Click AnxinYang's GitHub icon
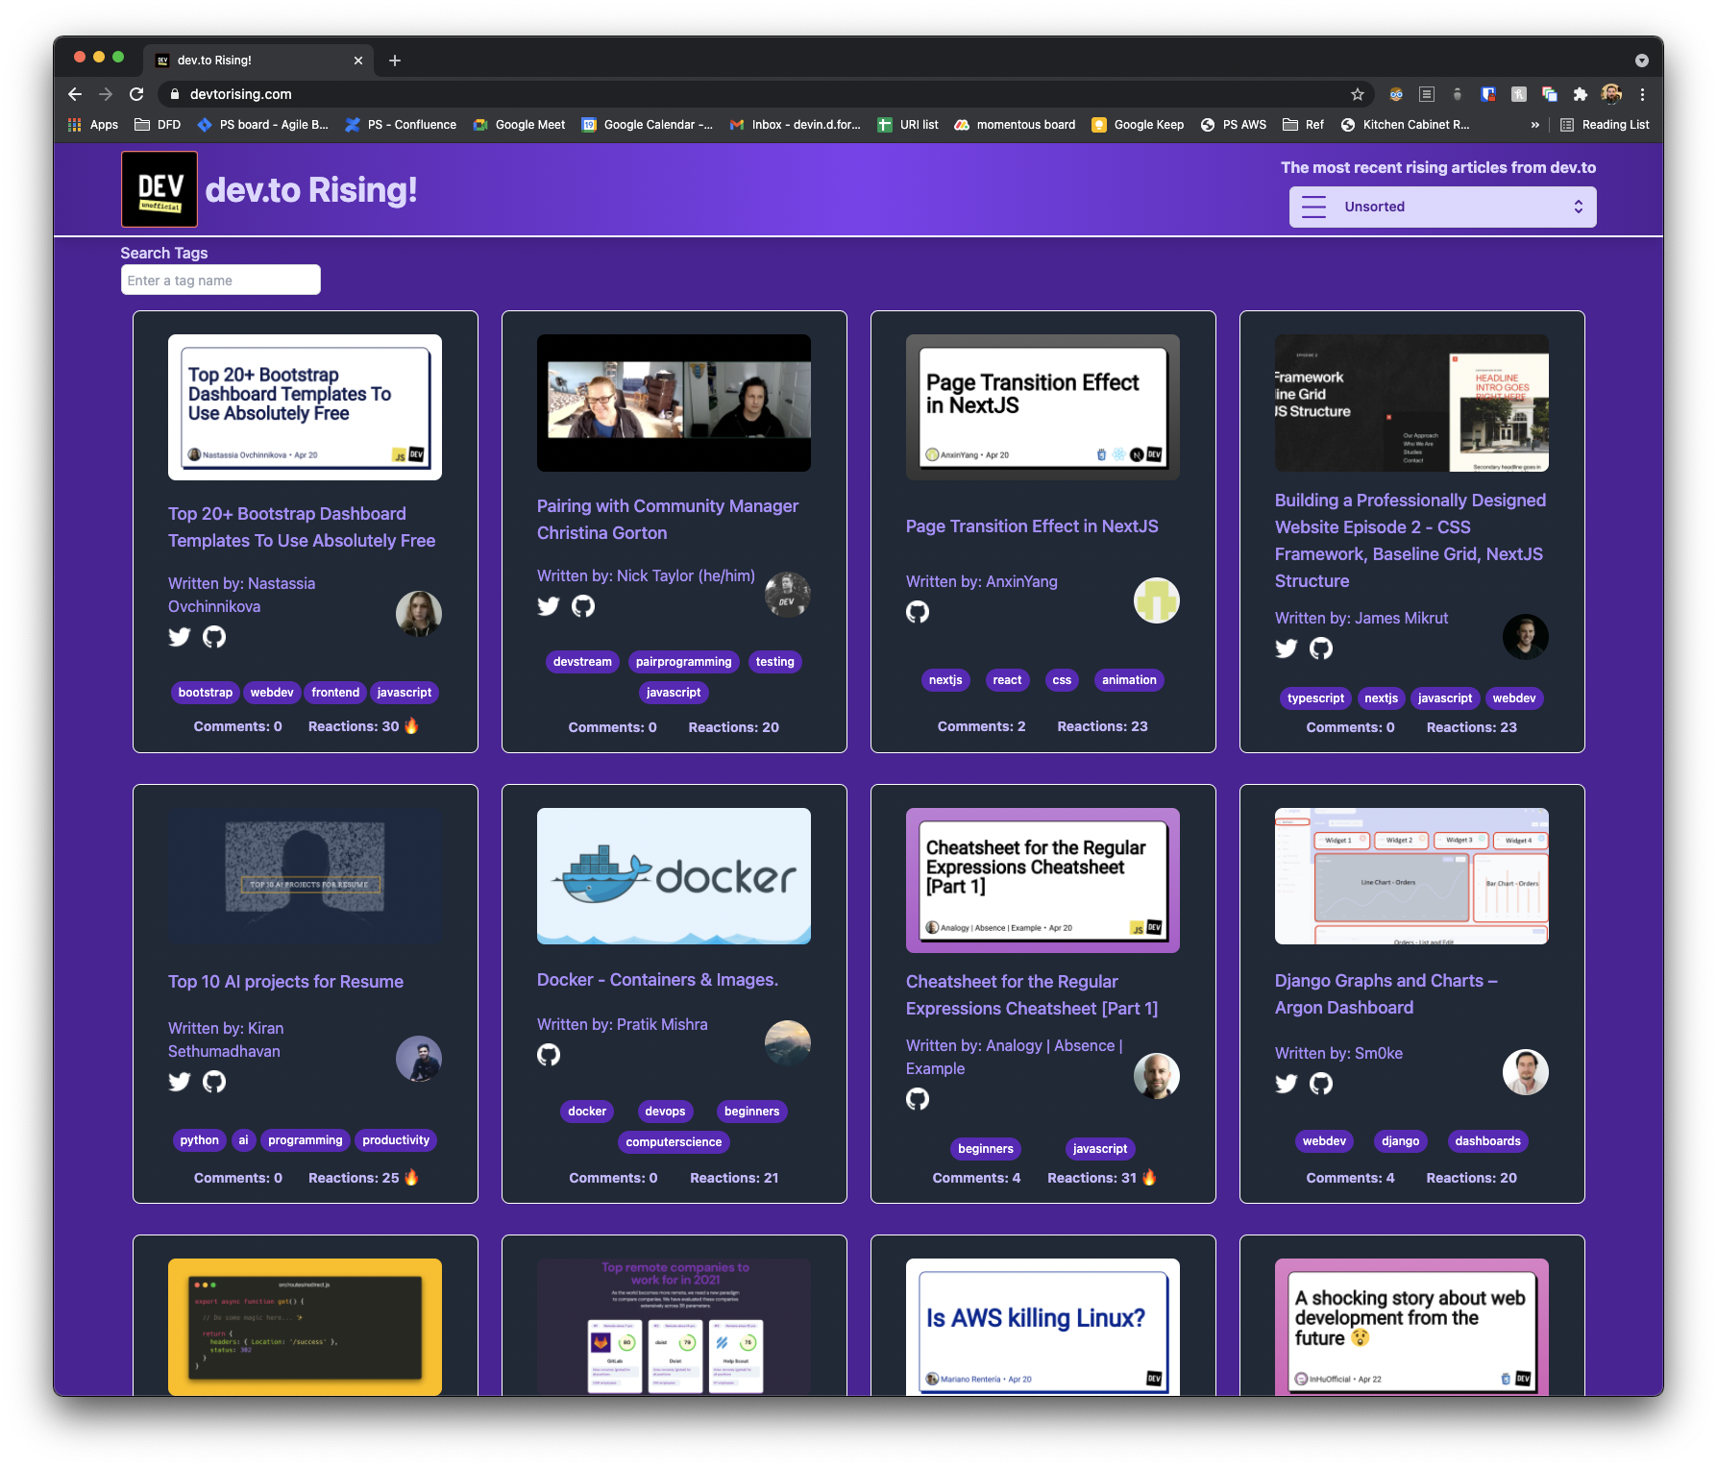Viewport: 1717px width, 1467px height. (x=919, y=612)
